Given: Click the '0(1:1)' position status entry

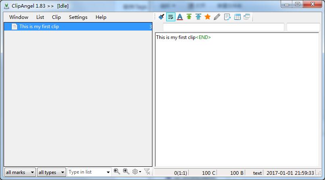Looking at the screenshot, I should 181,173.
